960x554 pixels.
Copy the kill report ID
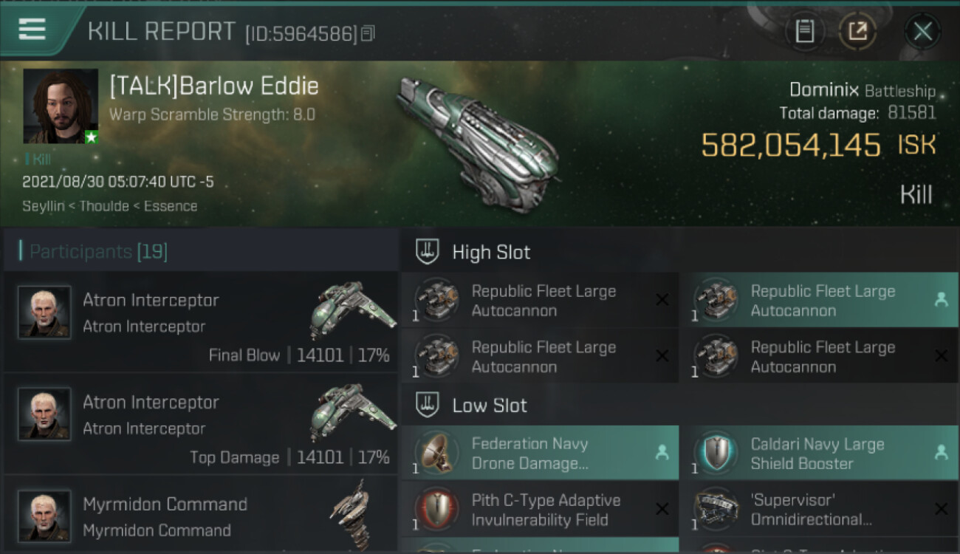click(368, 33)
